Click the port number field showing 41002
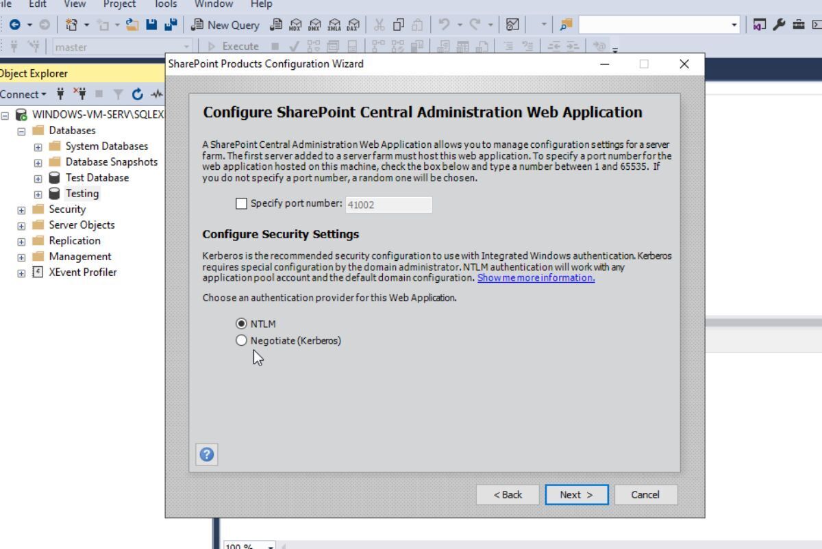The height and width of the screenshot is (549, 822). tap(388, 205)
